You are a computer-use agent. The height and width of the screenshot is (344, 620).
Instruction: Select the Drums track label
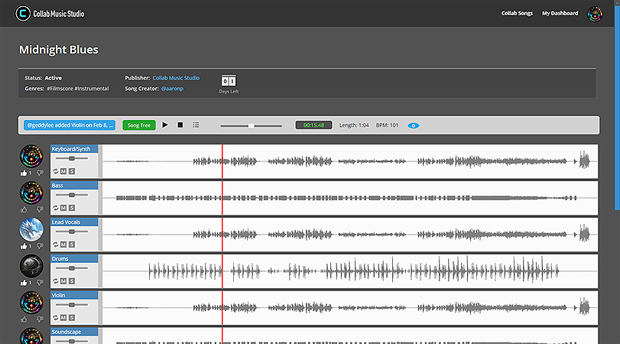pos(74,258)
